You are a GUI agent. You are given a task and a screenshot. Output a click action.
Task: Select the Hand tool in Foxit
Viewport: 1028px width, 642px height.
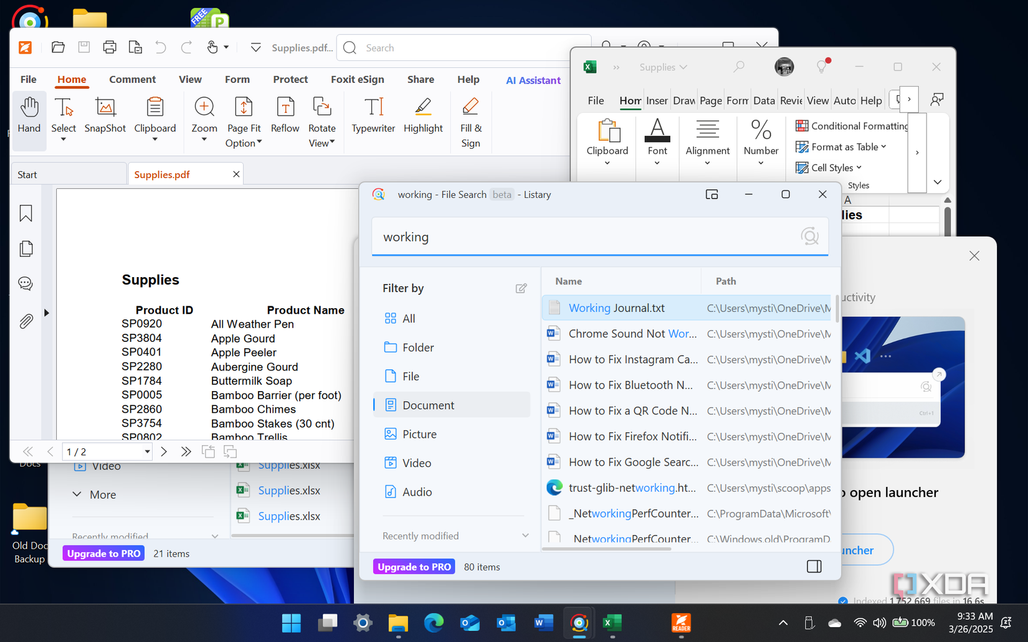click(x=29, y=118)
